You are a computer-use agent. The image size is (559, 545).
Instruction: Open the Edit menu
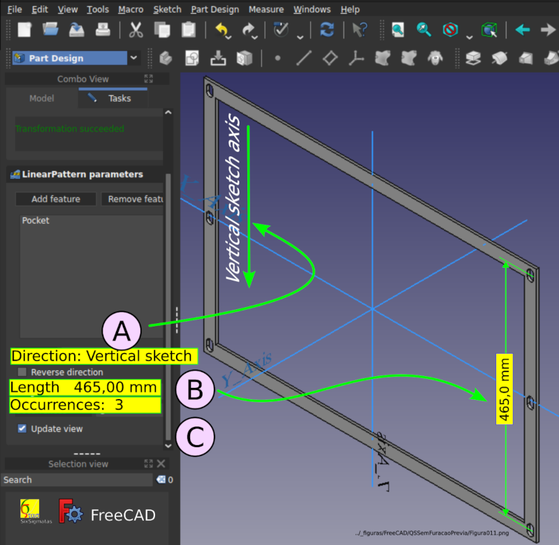coord(40,9)
